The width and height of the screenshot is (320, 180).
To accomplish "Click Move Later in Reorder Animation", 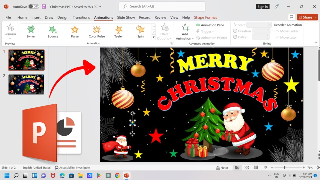I will click(286, 37).
